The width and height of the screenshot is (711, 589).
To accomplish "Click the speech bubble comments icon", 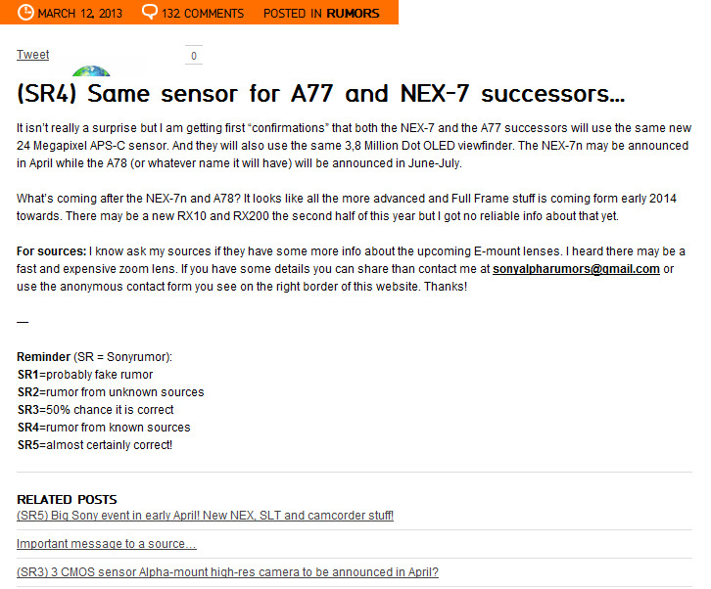I will tap(150, 13).
